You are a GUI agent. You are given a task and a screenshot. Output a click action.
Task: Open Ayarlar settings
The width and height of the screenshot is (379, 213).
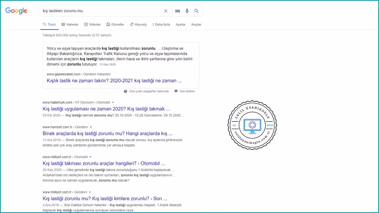(x=180, y=24)
